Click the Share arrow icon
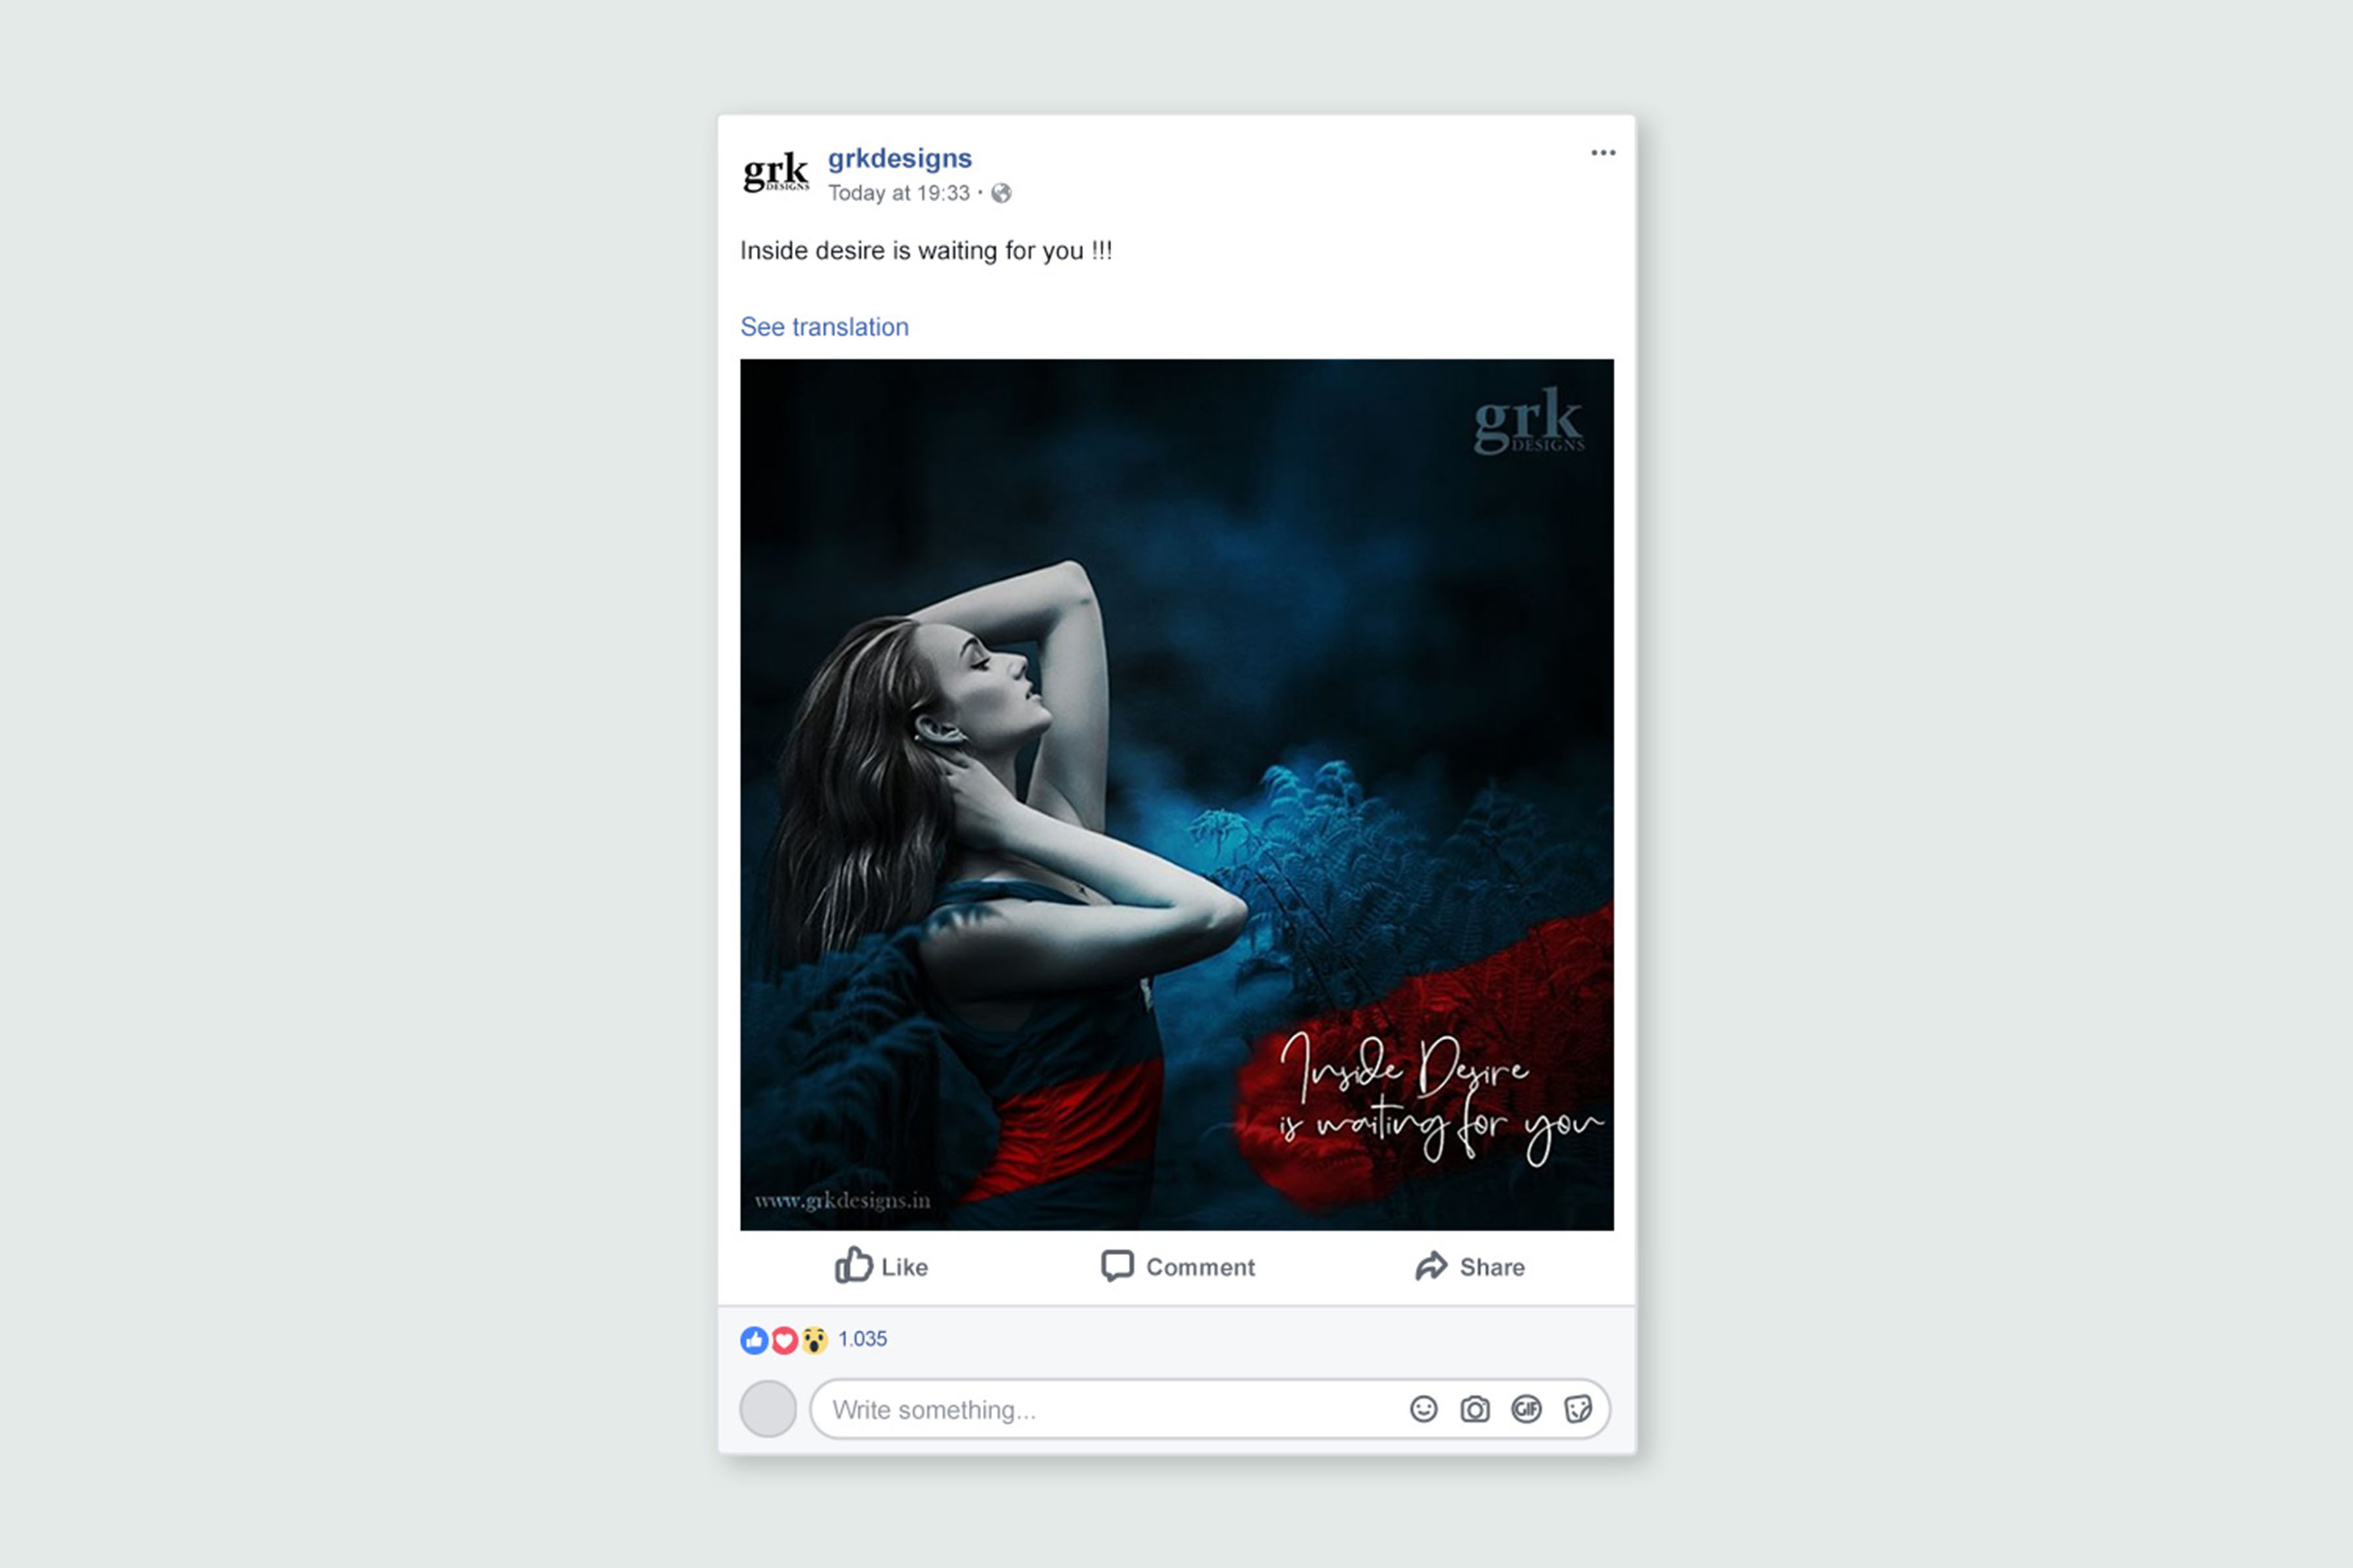 click(x=1431, y=1266)
